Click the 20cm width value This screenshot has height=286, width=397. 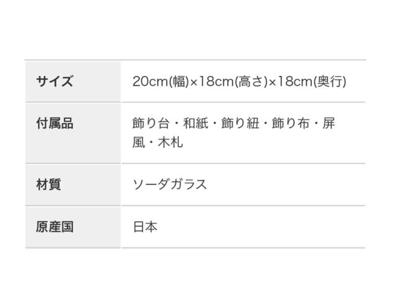coord(149,81)
